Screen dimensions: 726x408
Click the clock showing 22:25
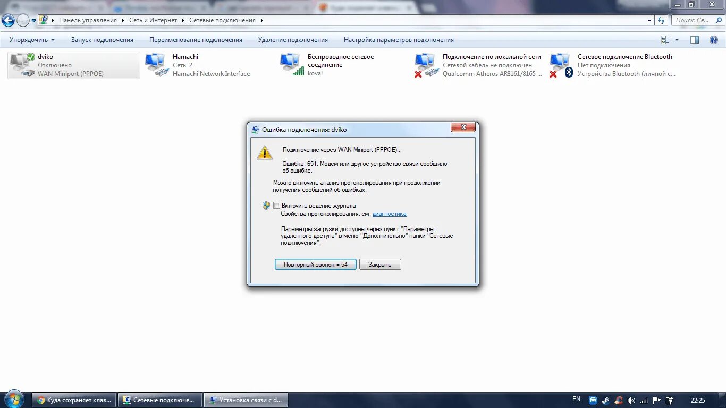click(698, 401)
